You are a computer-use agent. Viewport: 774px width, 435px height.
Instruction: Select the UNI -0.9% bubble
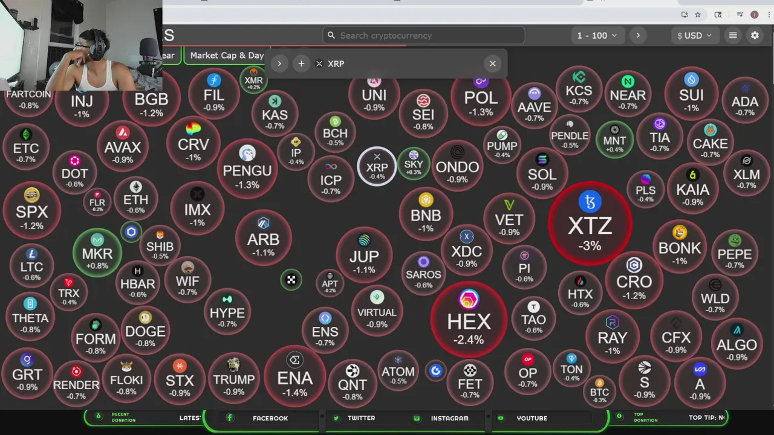pyautogui.click(x=374, y=94)
